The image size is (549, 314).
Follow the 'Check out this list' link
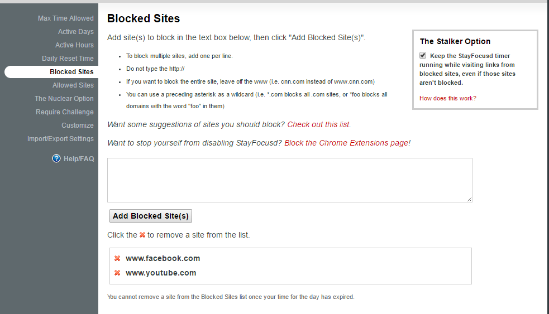pos(318,124)
